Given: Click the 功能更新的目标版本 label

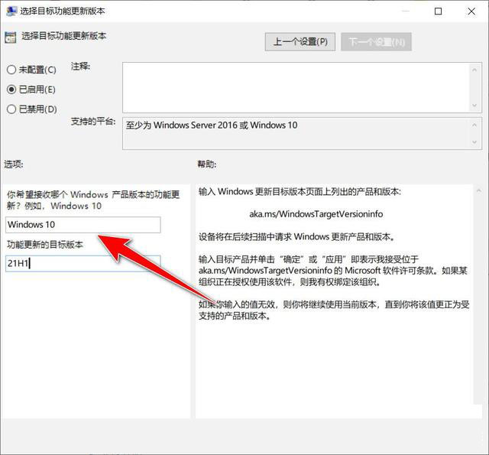Looking at the screenshot, I should click(x=45, y=245).
